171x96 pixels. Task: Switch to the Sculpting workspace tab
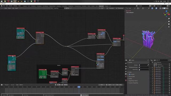(x=39, y=6)
